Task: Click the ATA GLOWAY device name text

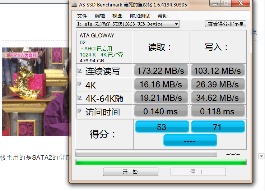Action: pyautogui.click(x=97, y=36)
